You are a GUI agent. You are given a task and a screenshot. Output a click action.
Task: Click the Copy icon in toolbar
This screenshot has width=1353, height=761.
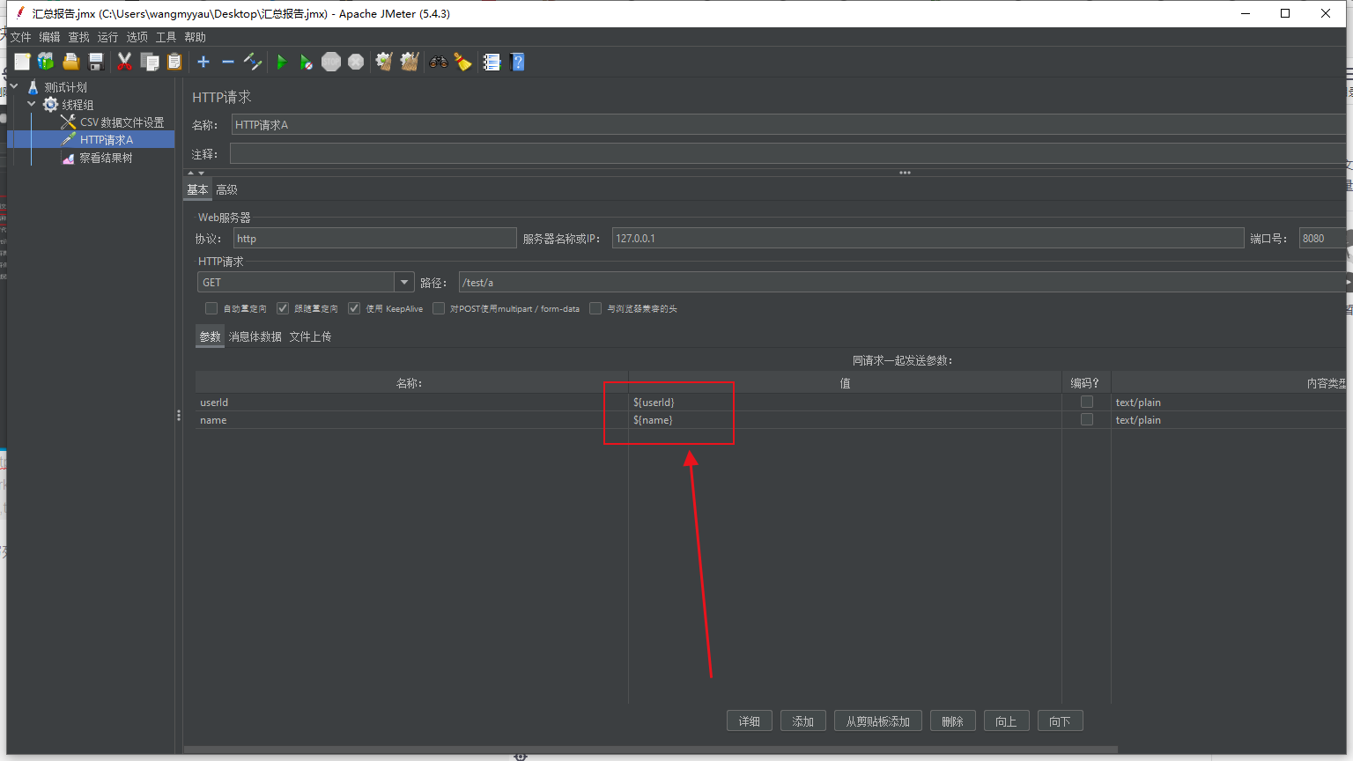[150, 62]
